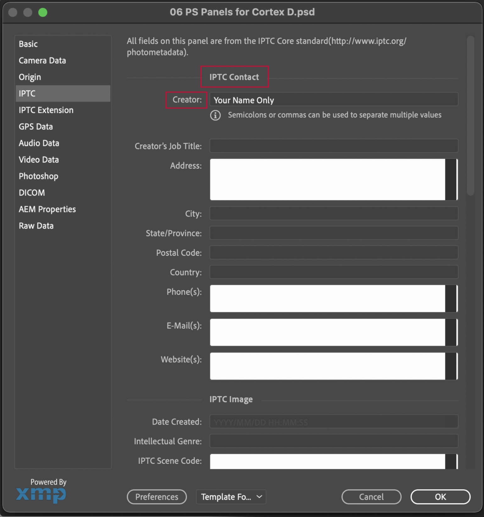
Task: Click the Intellectual Genre field
Action: tap(334, 441)
